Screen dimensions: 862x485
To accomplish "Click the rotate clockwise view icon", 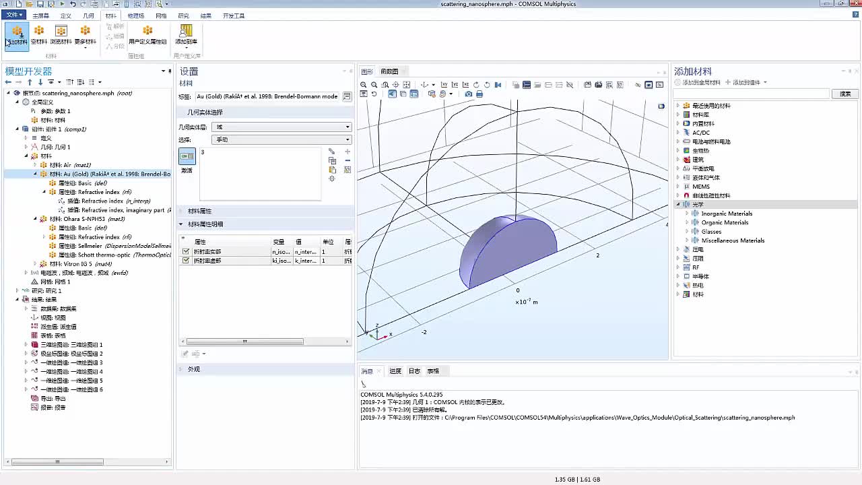I will [x=477, y=85].
